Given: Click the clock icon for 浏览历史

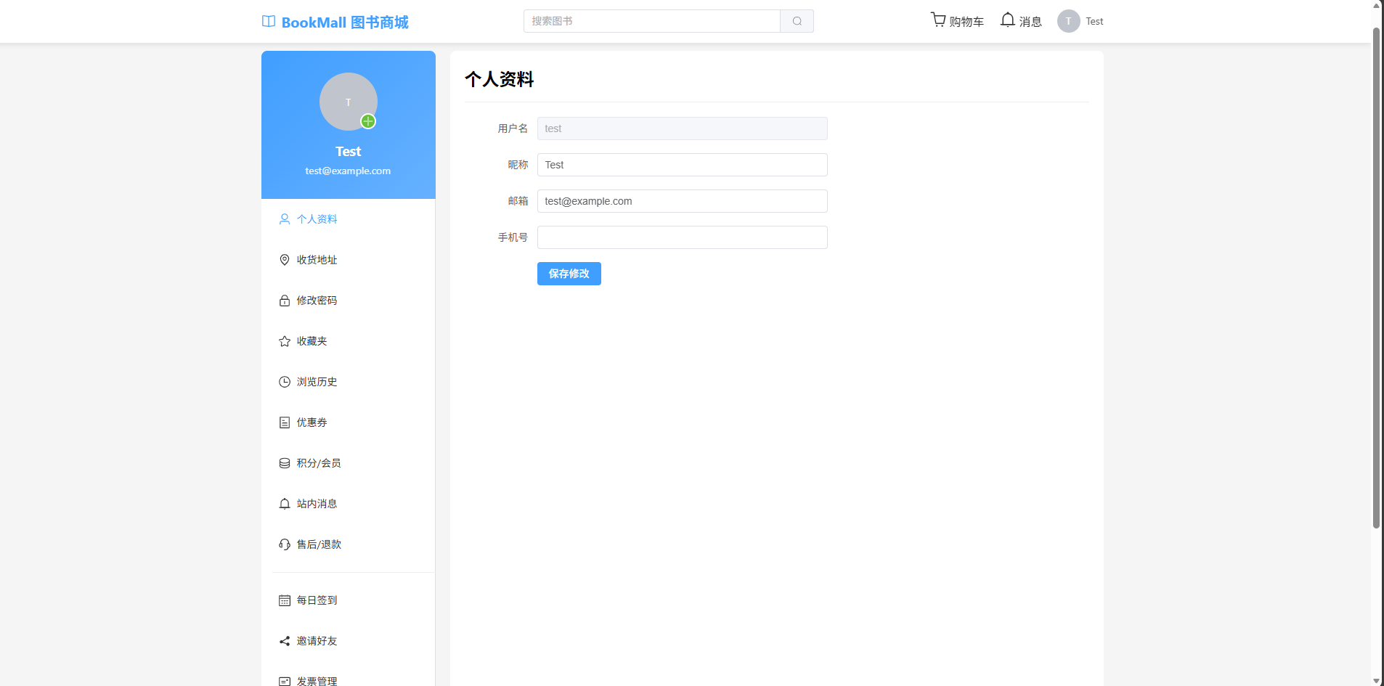Looking at the screenshot, I should 285,382.
